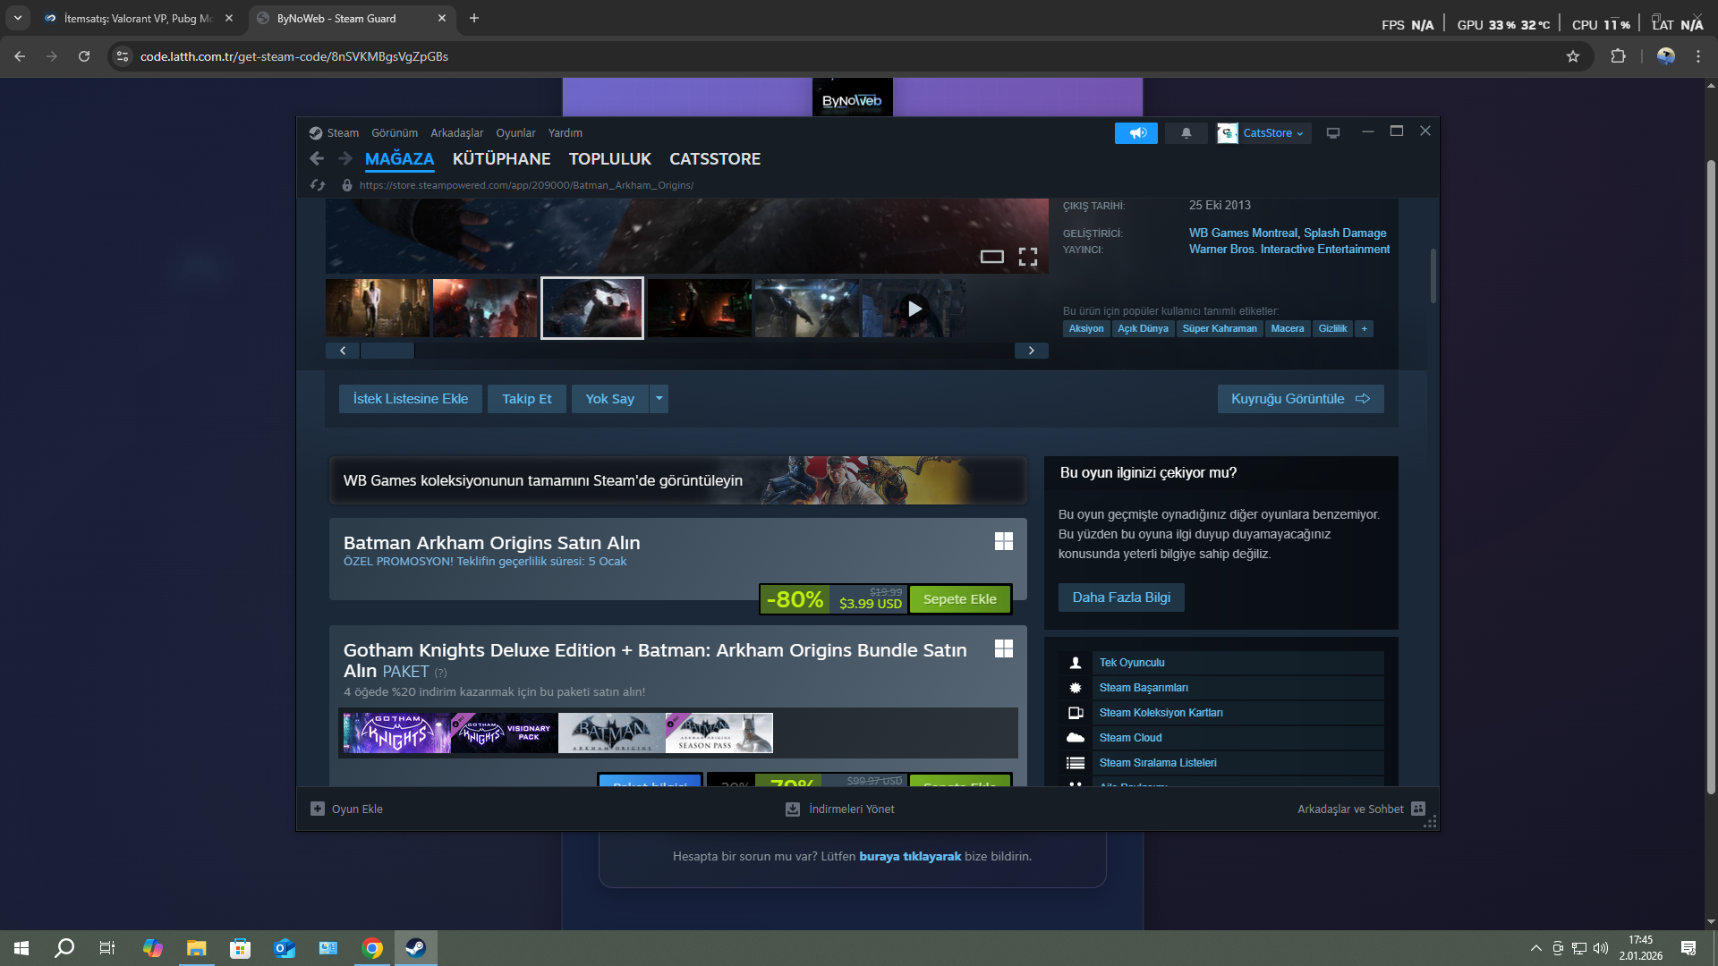Open the WB Games collection banner
The height and width of the screenshot is (966, 1718).
(x=678, y=480)
